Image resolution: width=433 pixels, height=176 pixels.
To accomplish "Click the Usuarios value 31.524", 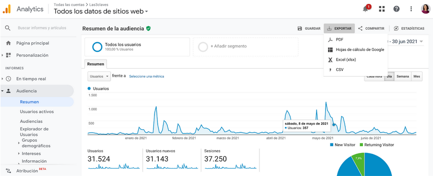I will pos(99,159).
